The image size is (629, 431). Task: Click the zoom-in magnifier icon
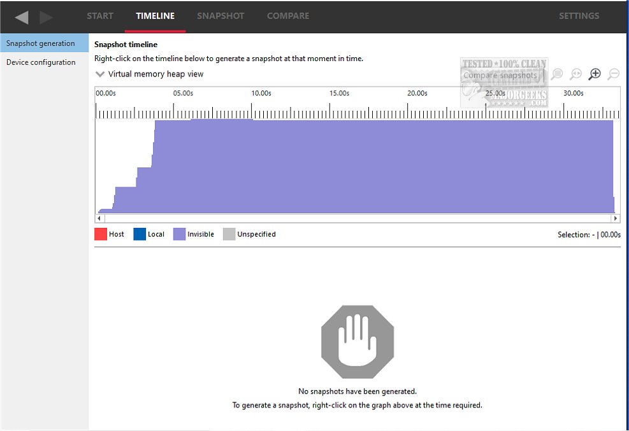tap(595, 74)
